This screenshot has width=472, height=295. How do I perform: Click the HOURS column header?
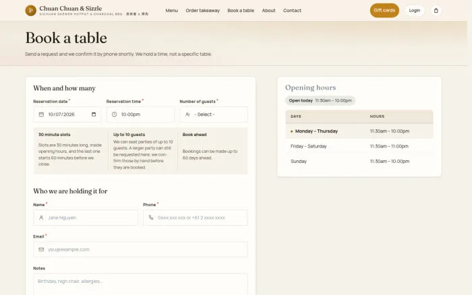[x=377, y=117]
